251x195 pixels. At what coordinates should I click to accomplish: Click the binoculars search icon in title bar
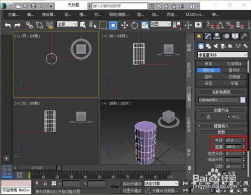click(x=152, y=7)
